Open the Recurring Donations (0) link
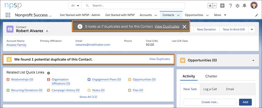The height and width of the screenshot is (108, 262). (x=27, y=90)
